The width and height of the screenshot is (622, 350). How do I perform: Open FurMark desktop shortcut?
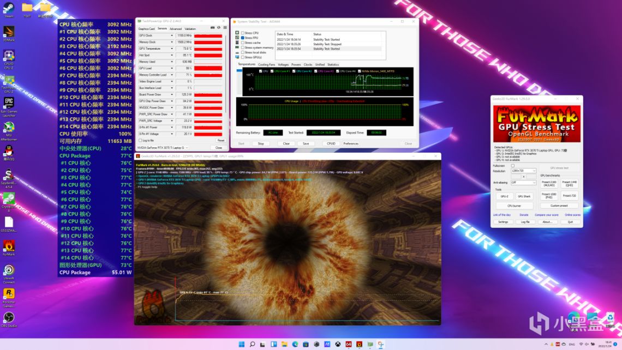point(8,248)
